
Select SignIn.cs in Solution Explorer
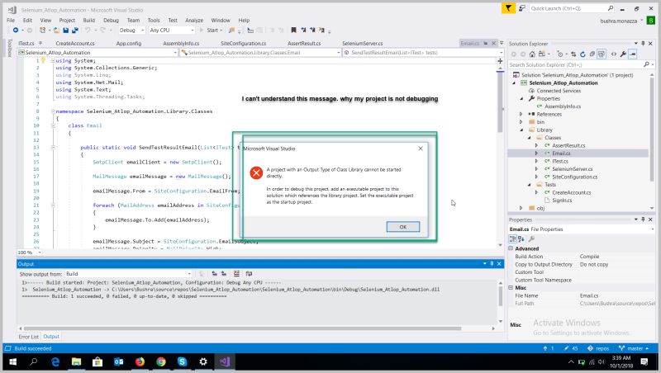click(562, 201)
